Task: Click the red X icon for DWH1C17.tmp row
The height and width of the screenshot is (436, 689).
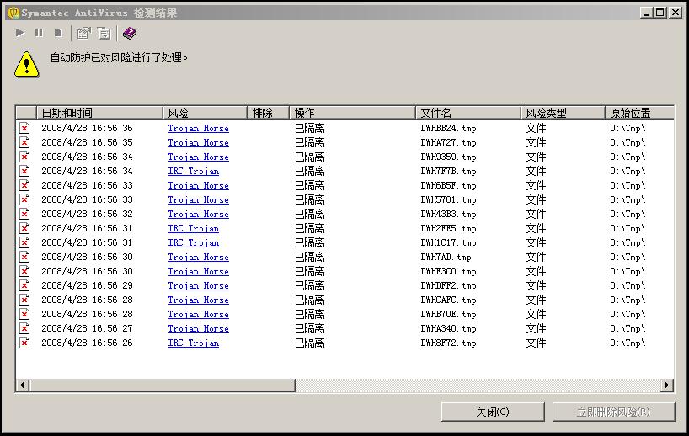Action: pos(24,242)
